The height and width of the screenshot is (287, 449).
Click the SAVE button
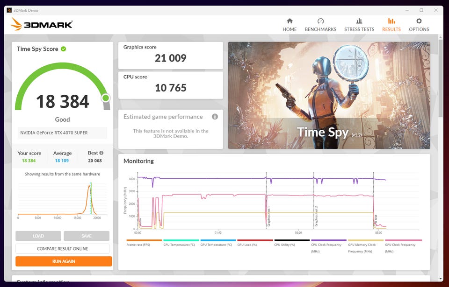pyautogui.click(x=87, y=236)
